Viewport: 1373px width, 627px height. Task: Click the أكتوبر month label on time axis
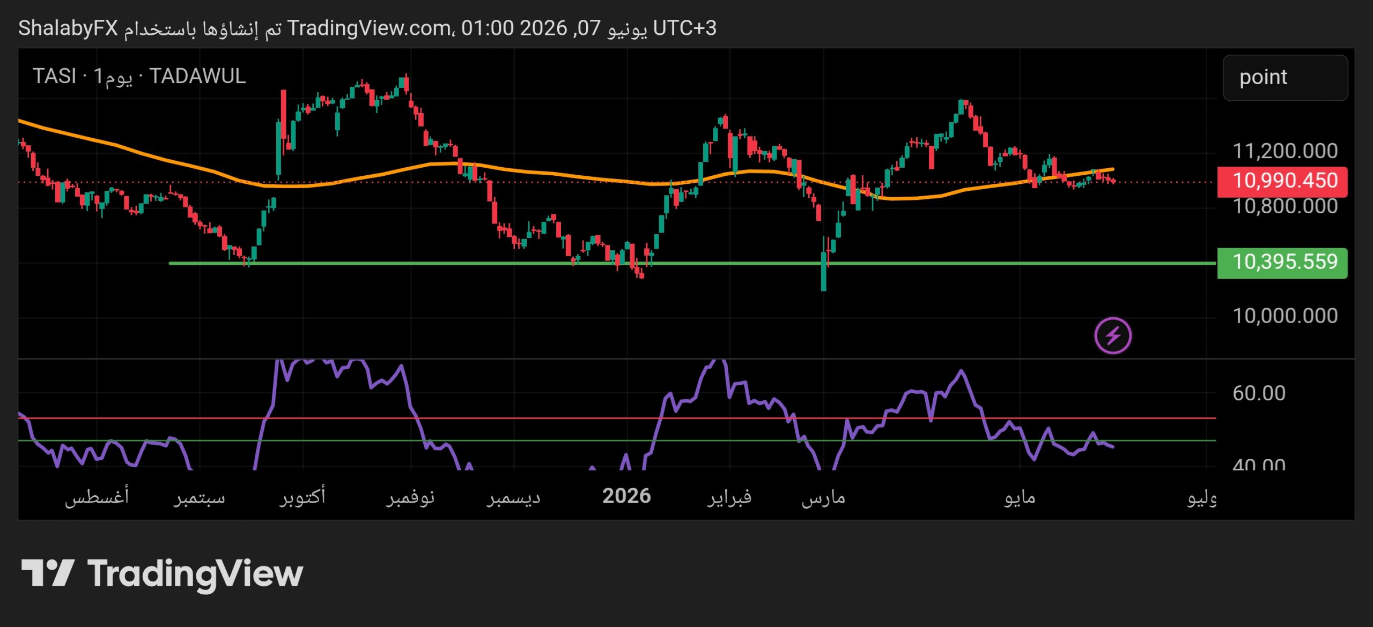click(x=302, y=496)
